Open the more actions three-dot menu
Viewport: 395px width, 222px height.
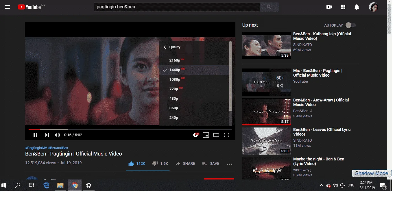click(x=230, y=164)
